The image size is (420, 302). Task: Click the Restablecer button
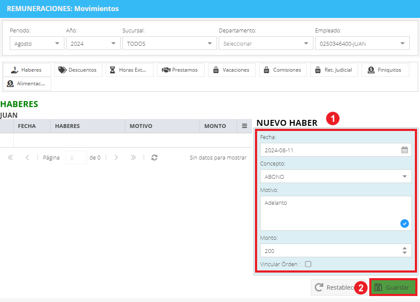(x=335, y=287)
